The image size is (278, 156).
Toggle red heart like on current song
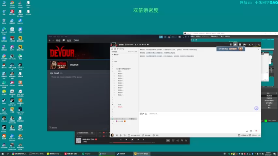pyautogui.click(x=96, y=139)
